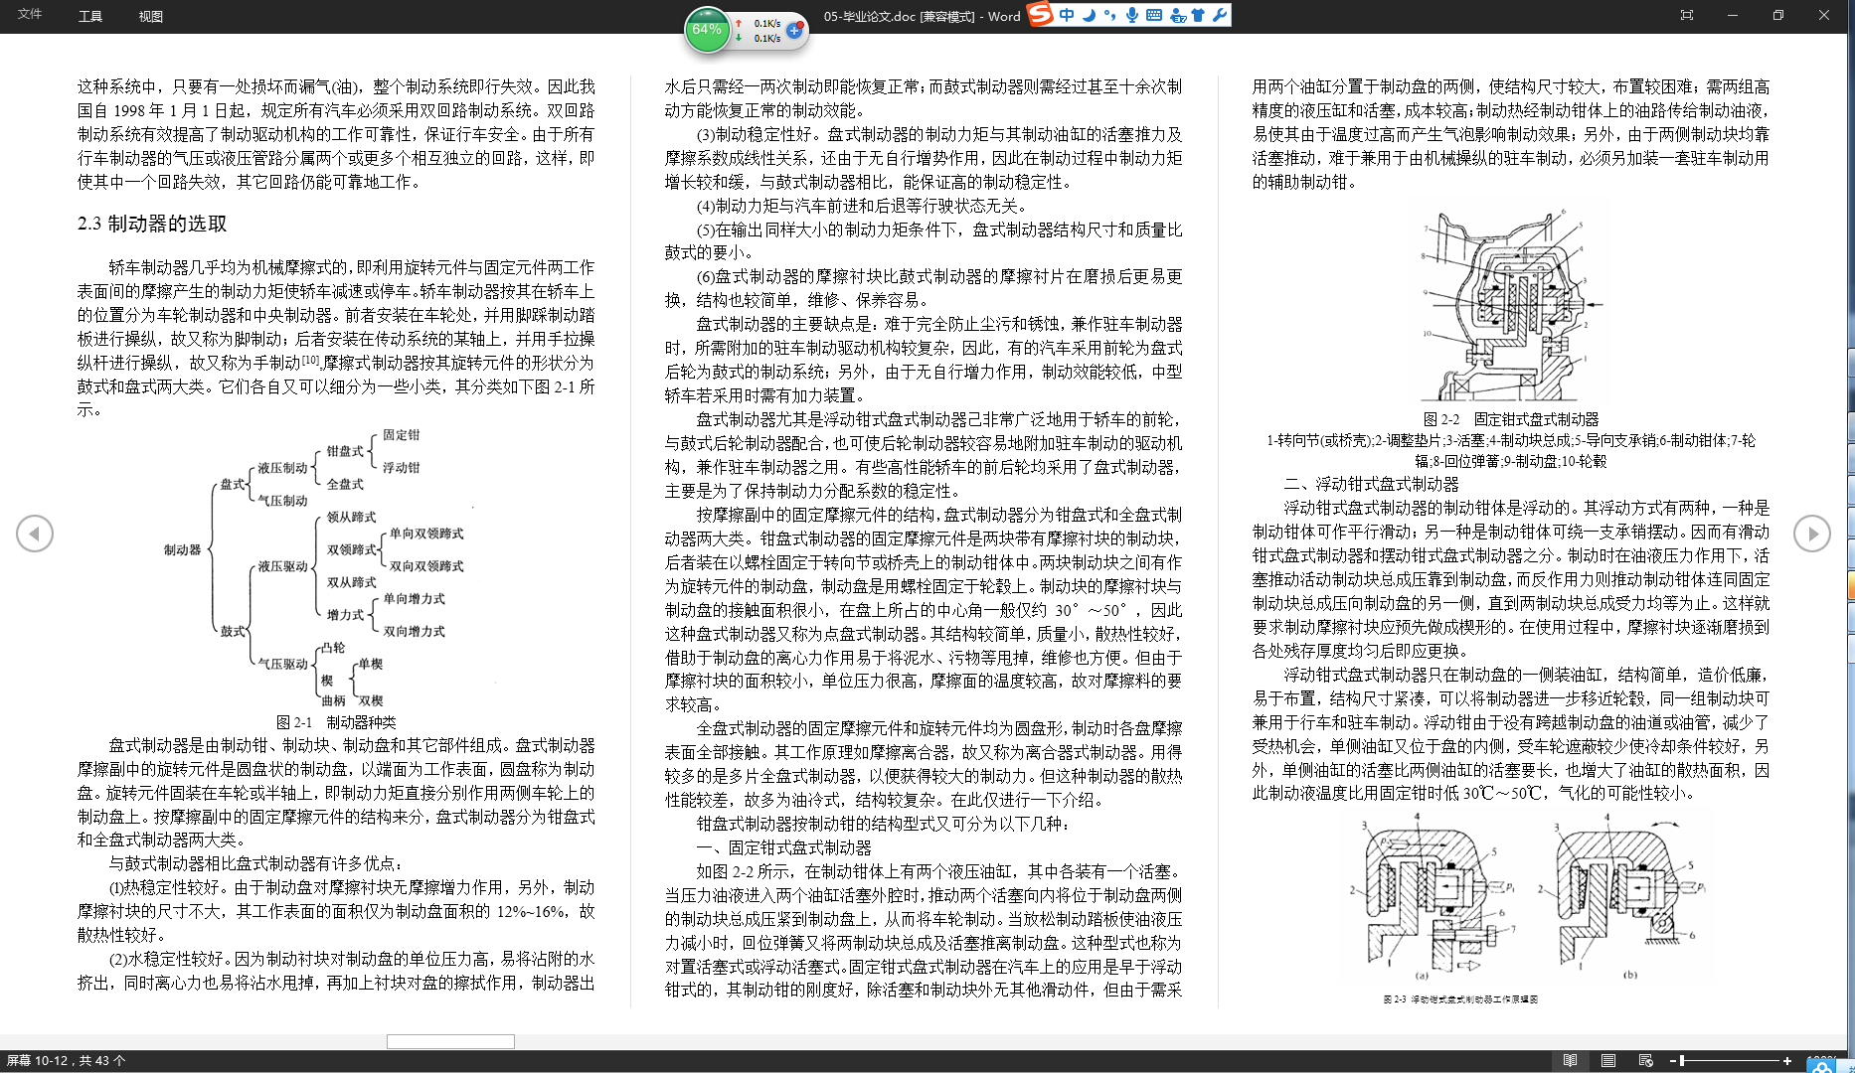
Task: Switch to Web Layout view icon
Action: tap(1646, 1061)
